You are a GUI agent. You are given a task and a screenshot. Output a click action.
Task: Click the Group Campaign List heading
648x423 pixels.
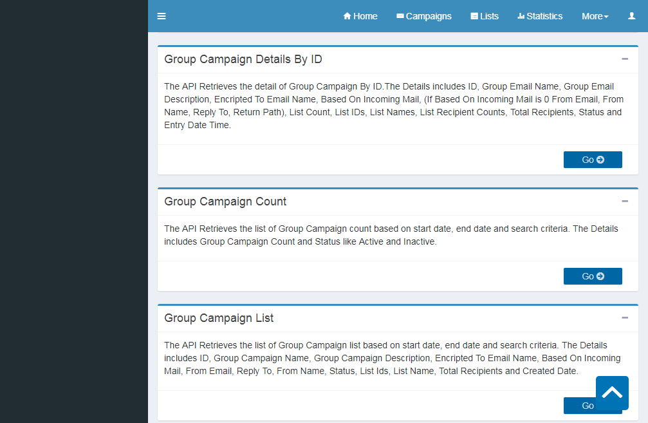219,318
